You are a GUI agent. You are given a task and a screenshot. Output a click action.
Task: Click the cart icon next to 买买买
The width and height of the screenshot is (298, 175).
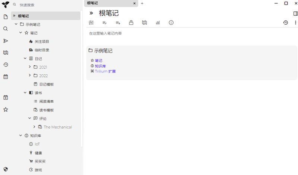(31, 161)
